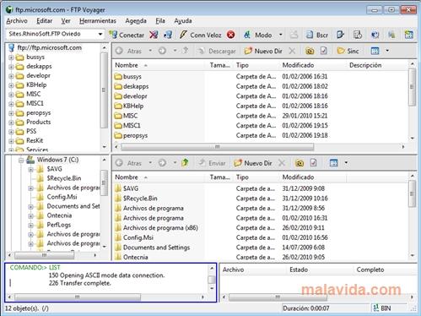Sort remote list by Modificado column
421x316 pixels.
click(298, 65)
